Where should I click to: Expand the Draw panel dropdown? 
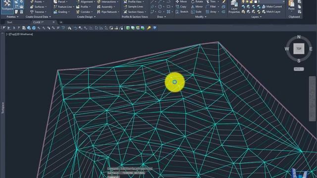coord(161,17)
